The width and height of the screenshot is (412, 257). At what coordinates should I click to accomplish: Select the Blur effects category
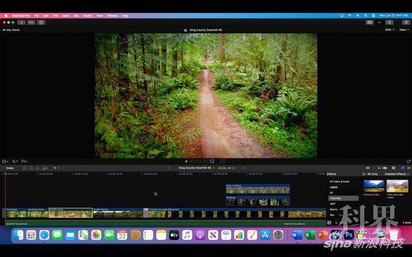click(x=332, y=215)
